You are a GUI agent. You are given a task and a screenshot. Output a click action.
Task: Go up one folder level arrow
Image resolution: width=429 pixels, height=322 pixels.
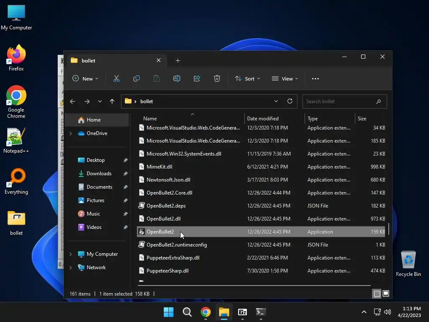point(112,101)
